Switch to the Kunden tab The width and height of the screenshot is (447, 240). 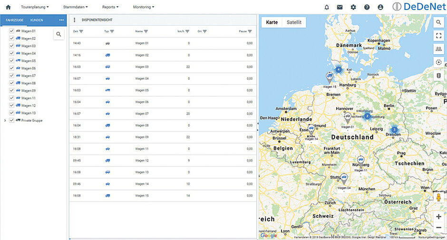tap(37, 20)
